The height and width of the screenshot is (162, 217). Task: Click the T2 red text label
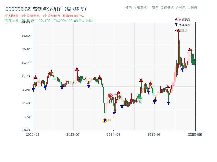115,95
